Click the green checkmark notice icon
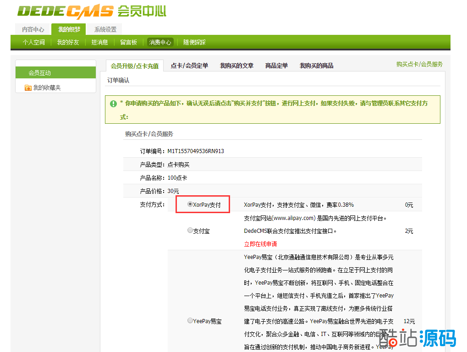Viewport: 467px width, 352px height. click(113, 104)
